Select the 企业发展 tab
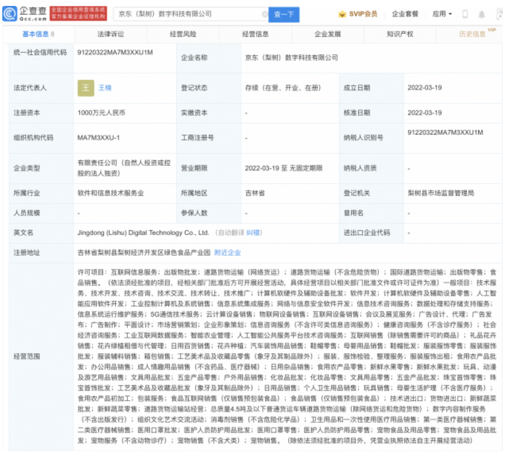Image resolution: width=509 pixels, height=458 pixels. [328, 34]
